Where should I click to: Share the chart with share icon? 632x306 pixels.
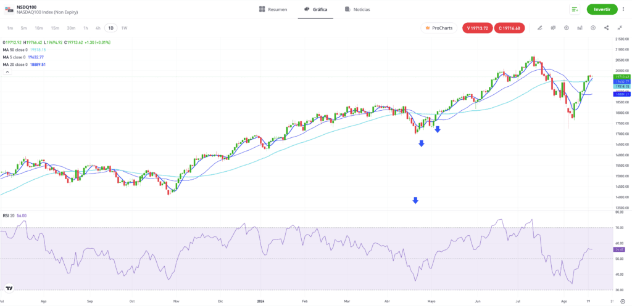pyautogui.click(x=606, y=28)
